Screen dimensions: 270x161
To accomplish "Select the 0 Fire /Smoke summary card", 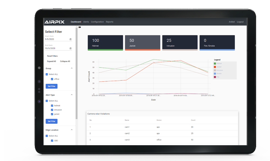I will click(217, 43).
